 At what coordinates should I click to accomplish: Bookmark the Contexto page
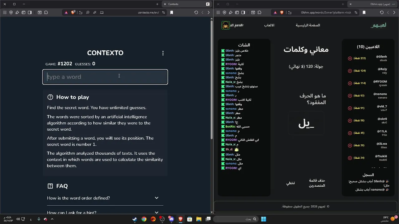pos(171,12)
